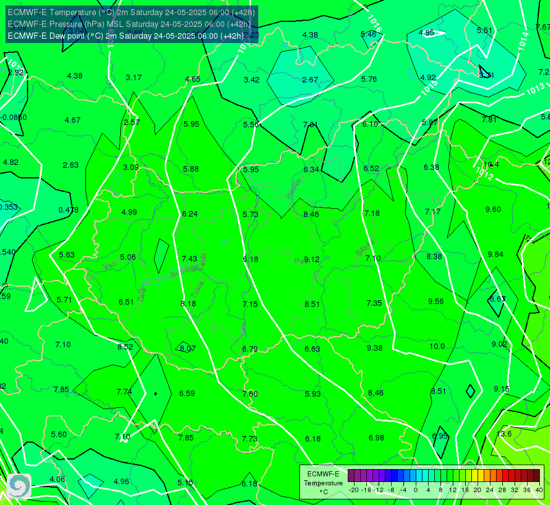The height and width of the screenshot is (505, 550).
Task: Click the grid value 6.59
Action: pos(187,393)
